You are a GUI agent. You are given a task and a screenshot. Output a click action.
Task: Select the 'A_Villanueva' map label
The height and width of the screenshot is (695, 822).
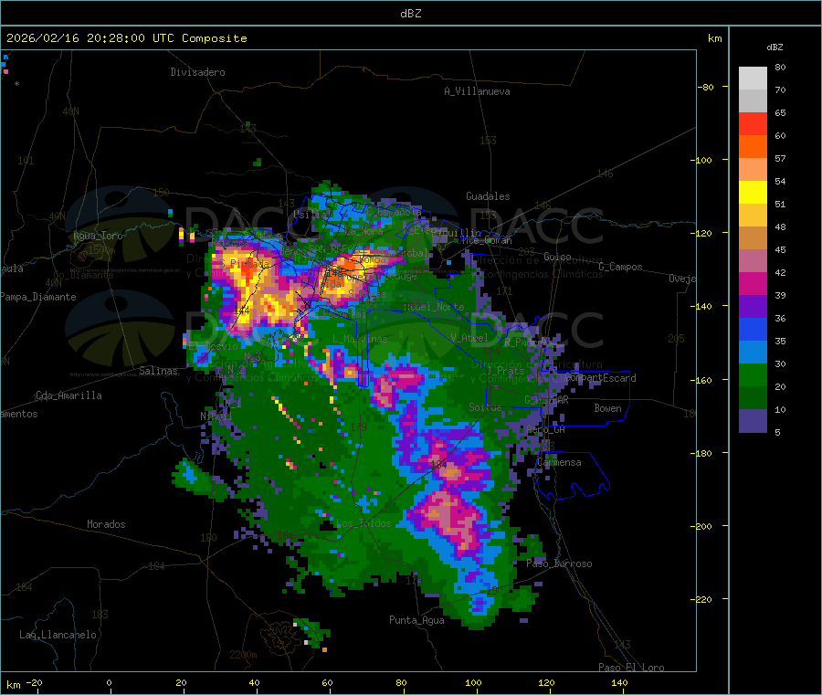[x=477, y=91]
